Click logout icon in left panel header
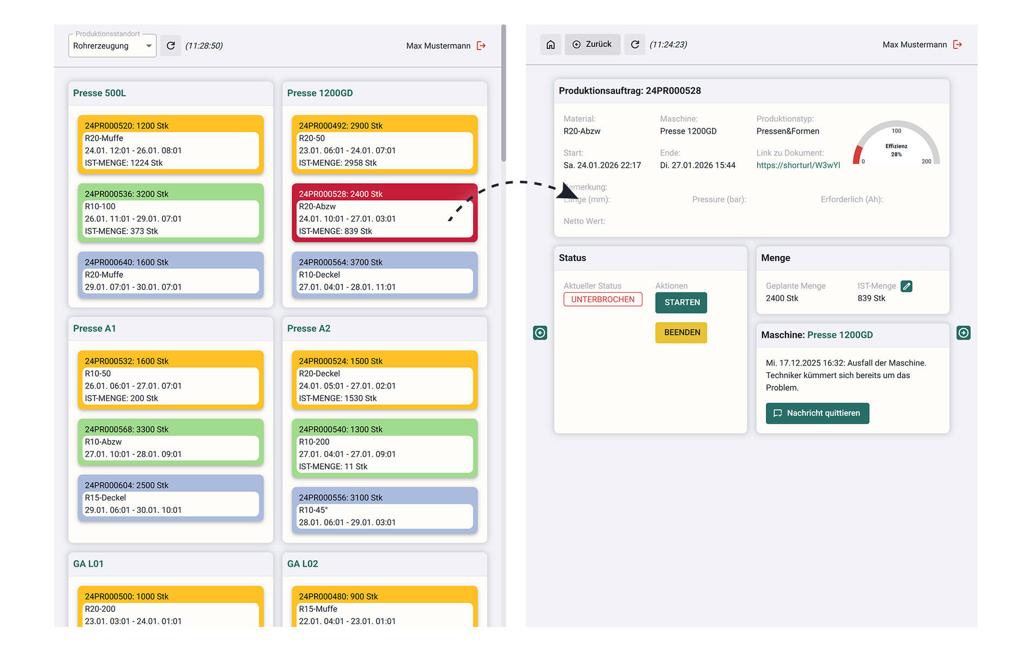 (x=481, y=46)
